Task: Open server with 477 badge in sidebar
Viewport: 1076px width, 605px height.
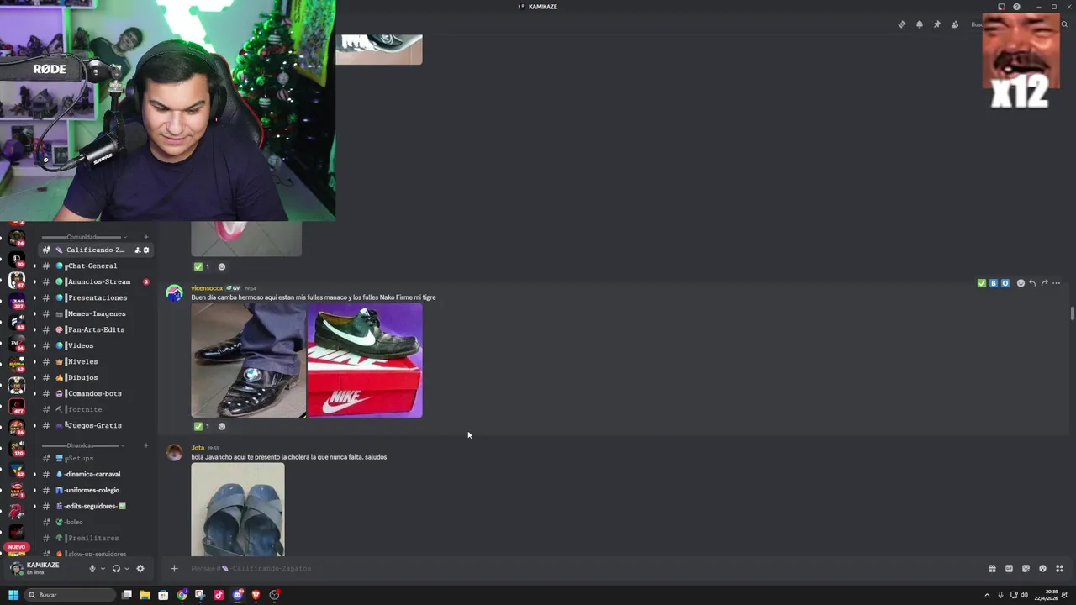Action: (17, 407)
